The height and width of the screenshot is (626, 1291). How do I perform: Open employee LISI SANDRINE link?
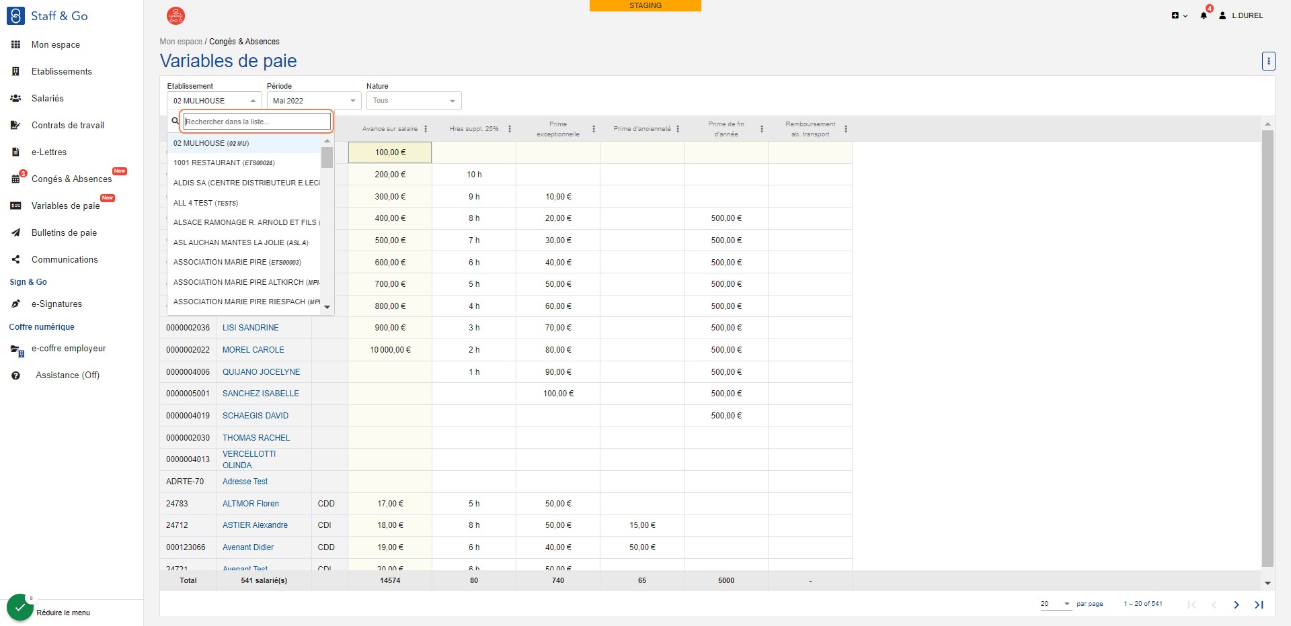(x=251, y=328)
